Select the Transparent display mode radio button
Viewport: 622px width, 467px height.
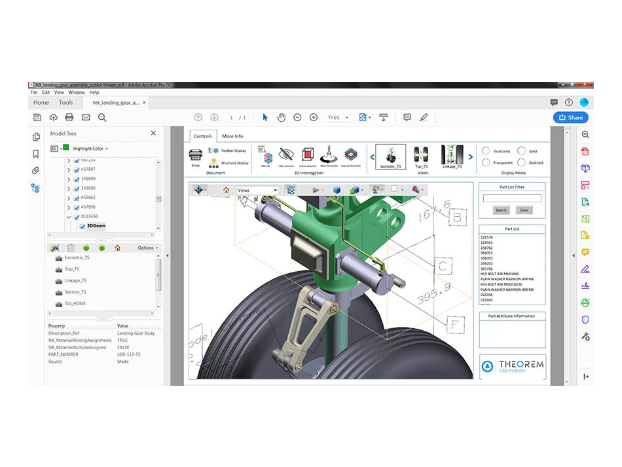(486, 162)
